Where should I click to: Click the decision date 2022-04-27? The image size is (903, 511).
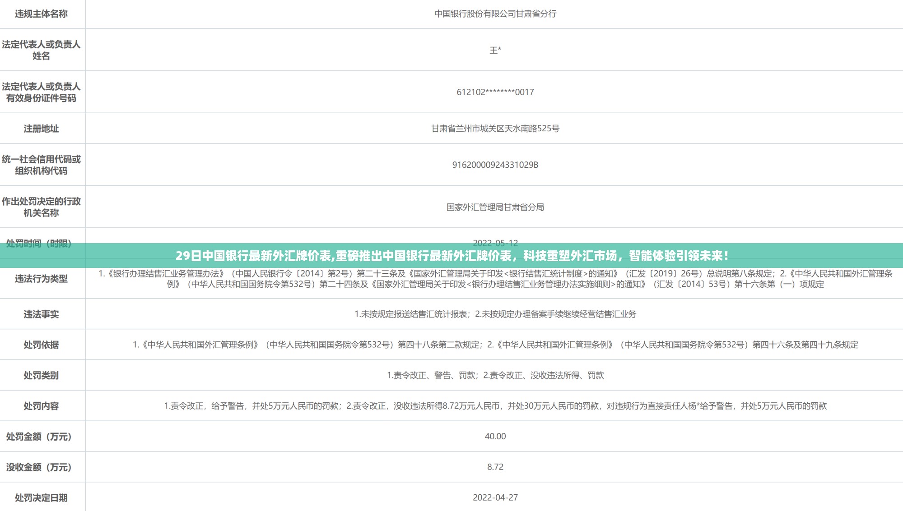(x=495, y=497)
